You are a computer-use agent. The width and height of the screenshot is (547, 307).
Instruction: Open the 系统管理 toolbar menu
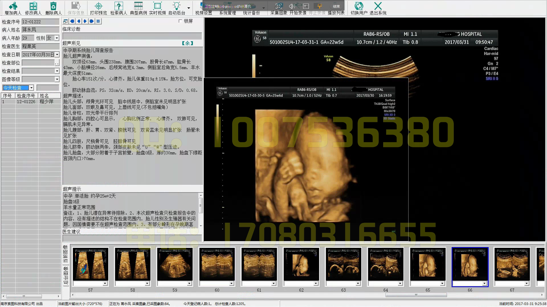227,13
